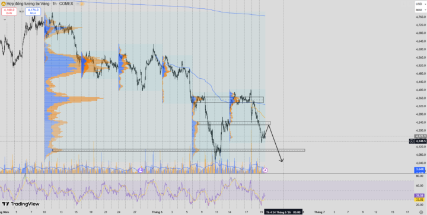
Task: Click the gold futures symbol logo icon
Action: [x=4, y=4]
